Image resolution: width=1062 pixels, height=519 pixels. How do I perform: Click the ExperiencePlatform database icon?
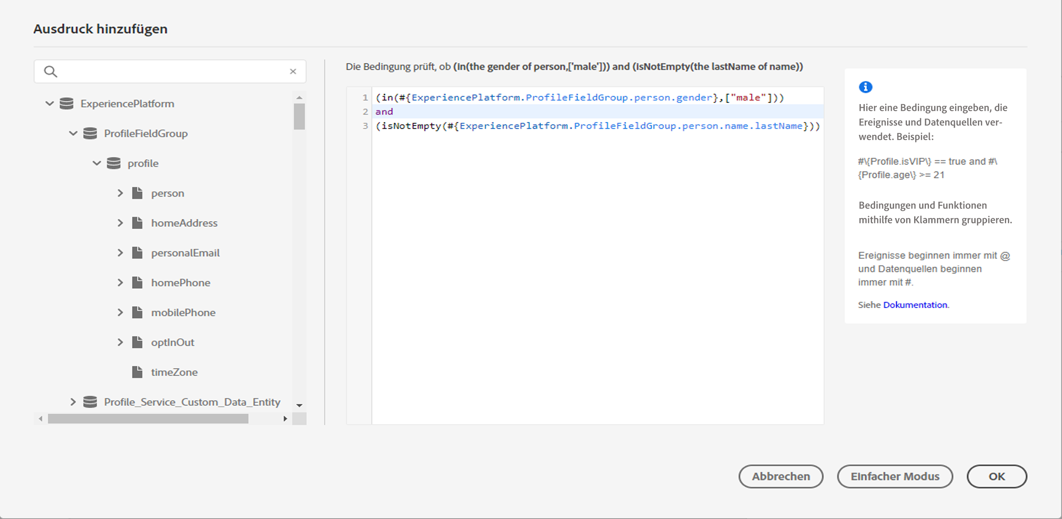(67, 103)
